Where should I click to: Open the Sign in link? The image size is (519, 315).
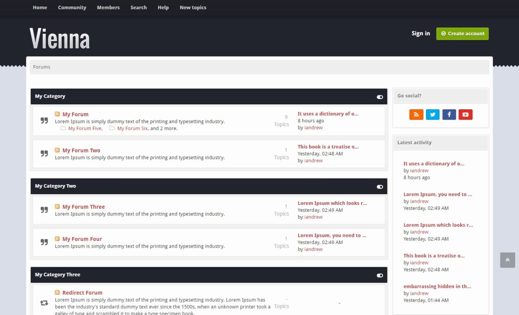[x=420, y=33]
